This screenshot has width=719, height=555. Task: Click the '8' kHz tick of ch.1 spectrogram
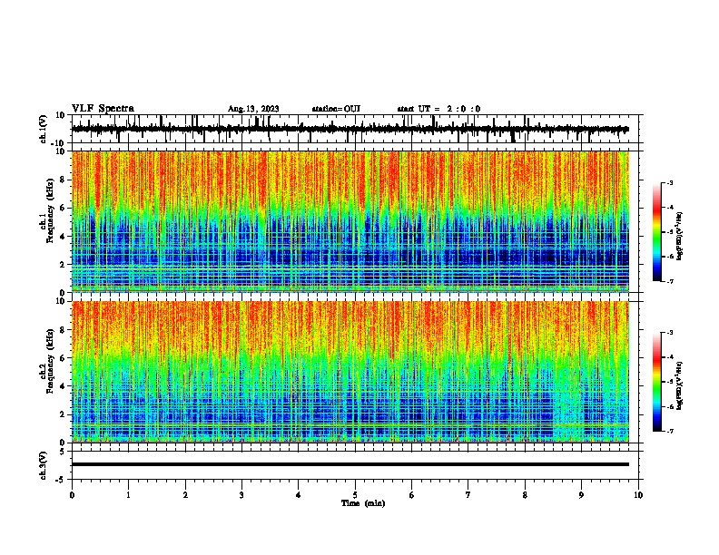click(x=63, y=180)
